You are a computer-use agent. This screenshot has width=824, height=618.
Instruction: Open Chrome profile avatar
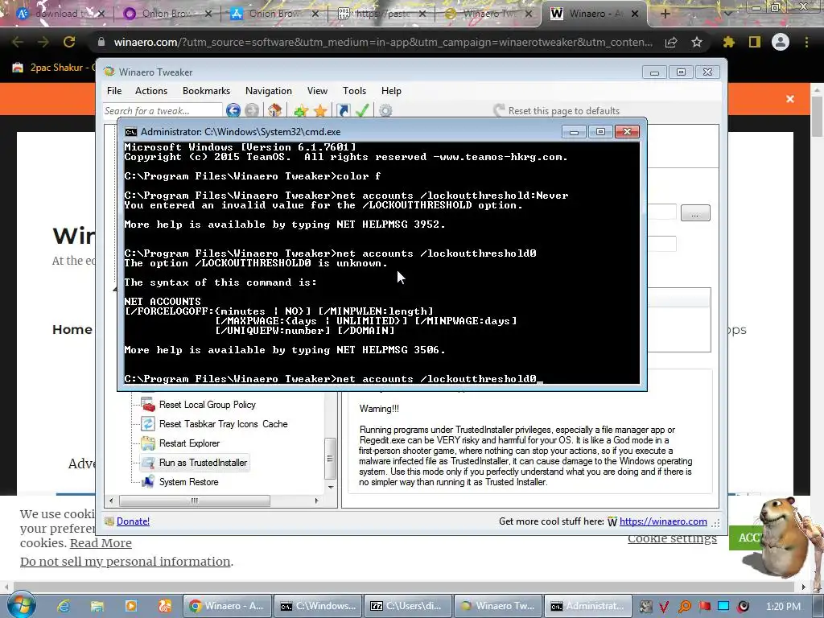pyautogui.click(x=781, y=42)
